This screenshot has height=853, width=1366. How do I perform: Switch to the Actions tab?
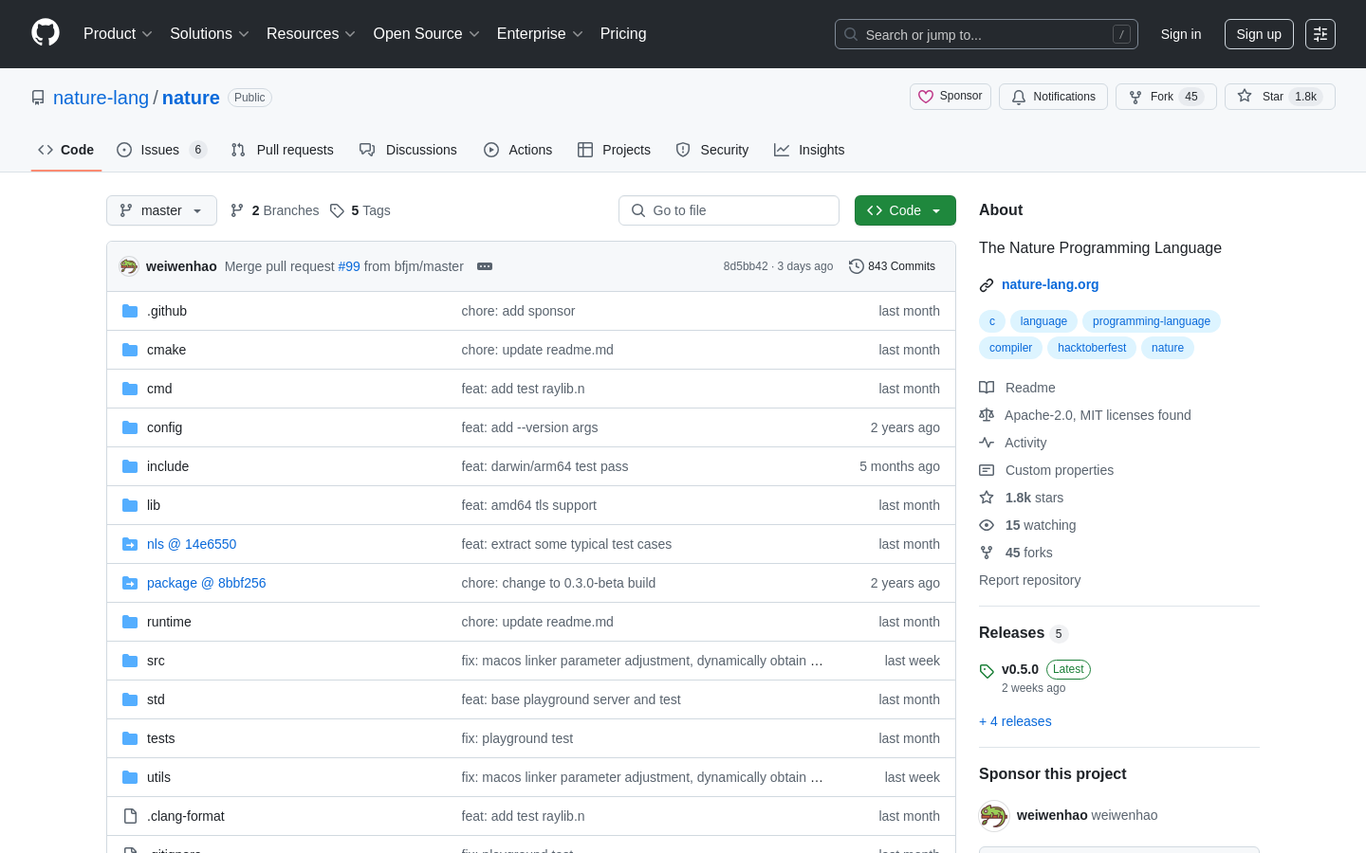(518, 150)
